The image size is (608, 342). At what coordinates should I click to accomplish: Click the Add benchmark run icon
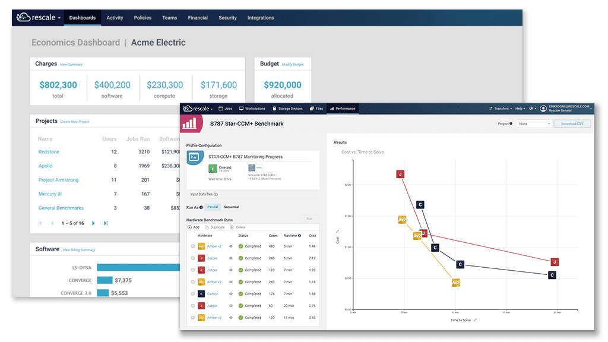(189, 227)
